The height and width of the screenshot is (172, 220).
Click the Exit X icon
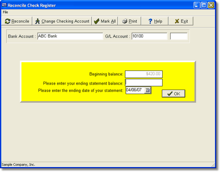[x=177, y=21]
